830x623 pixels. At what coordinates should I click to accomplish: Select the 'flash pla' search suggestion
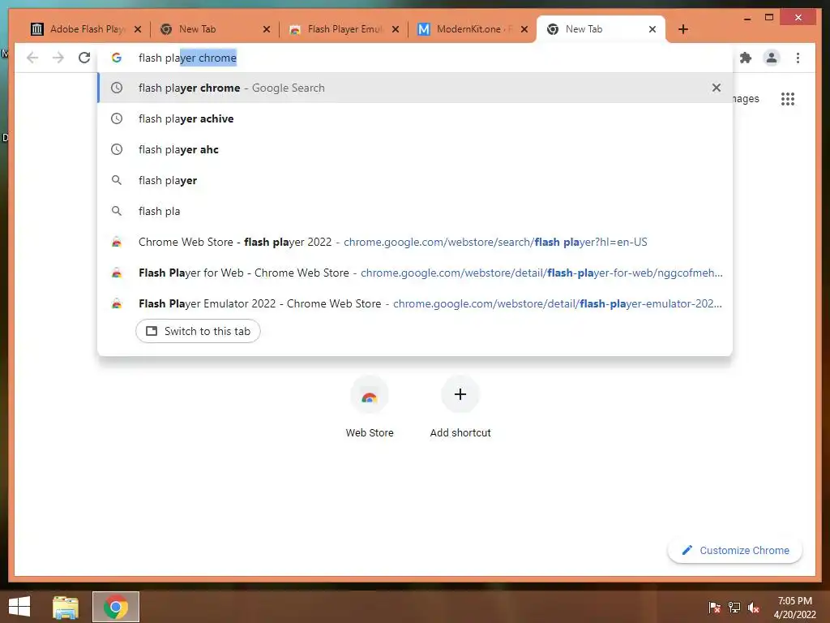415,211
